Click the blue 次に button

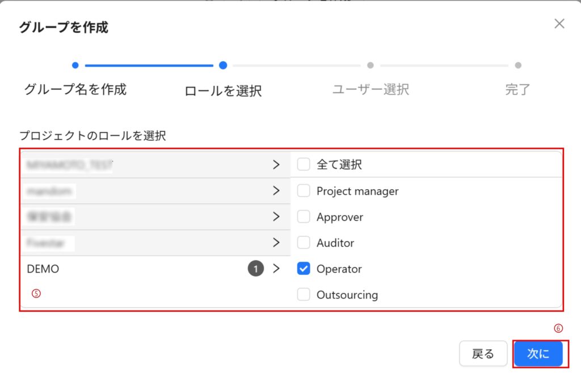(538, 354)
